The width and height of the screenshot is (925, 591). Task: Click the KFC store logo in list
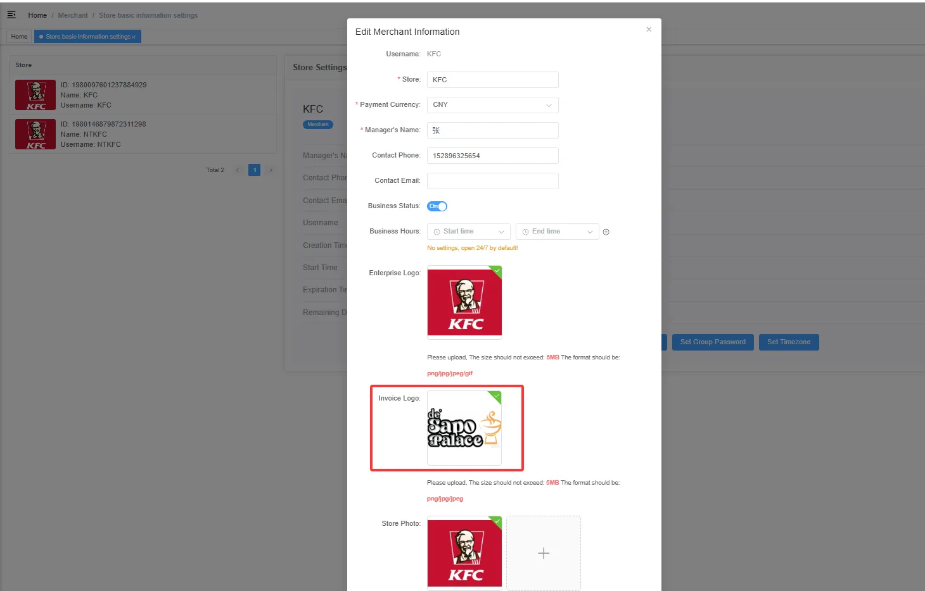35,95
